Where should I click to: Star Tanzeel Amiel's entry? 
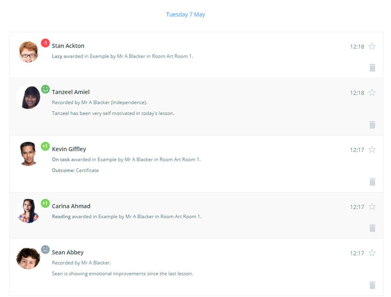[372, 92]
